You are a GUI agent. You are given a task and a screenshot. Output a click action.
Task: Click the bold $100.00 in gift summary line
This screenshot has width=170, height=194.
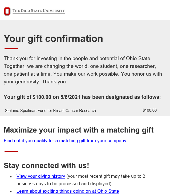pos(42,97)
